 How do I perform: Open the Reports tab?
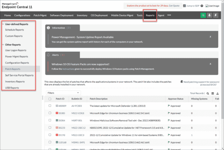coord(150,15)
